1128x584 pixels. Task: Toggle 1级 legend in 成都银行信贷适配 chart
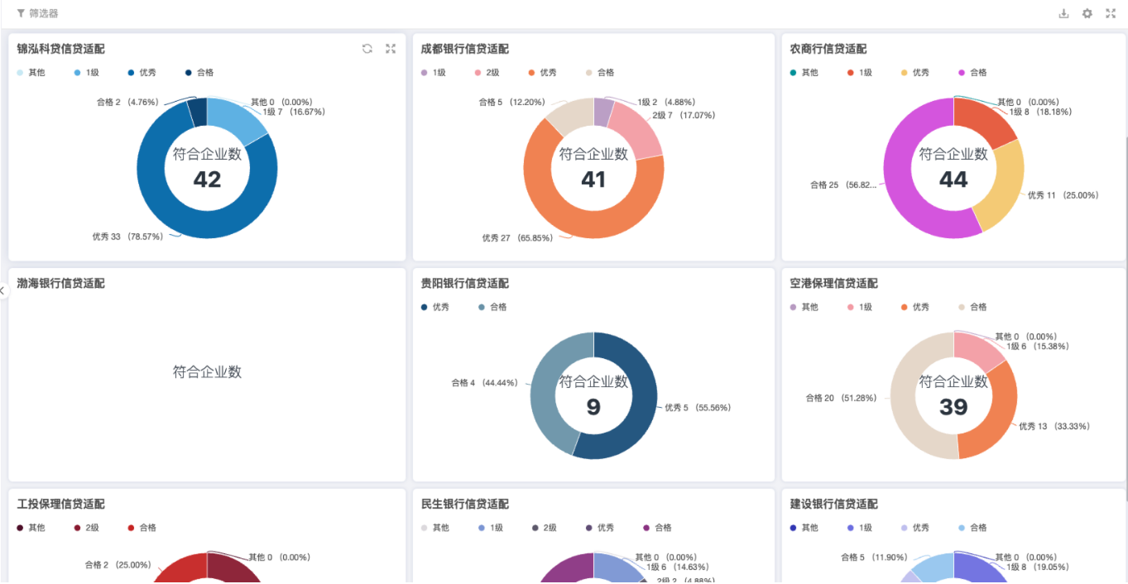pyautogui.click(x=433, y=73)
